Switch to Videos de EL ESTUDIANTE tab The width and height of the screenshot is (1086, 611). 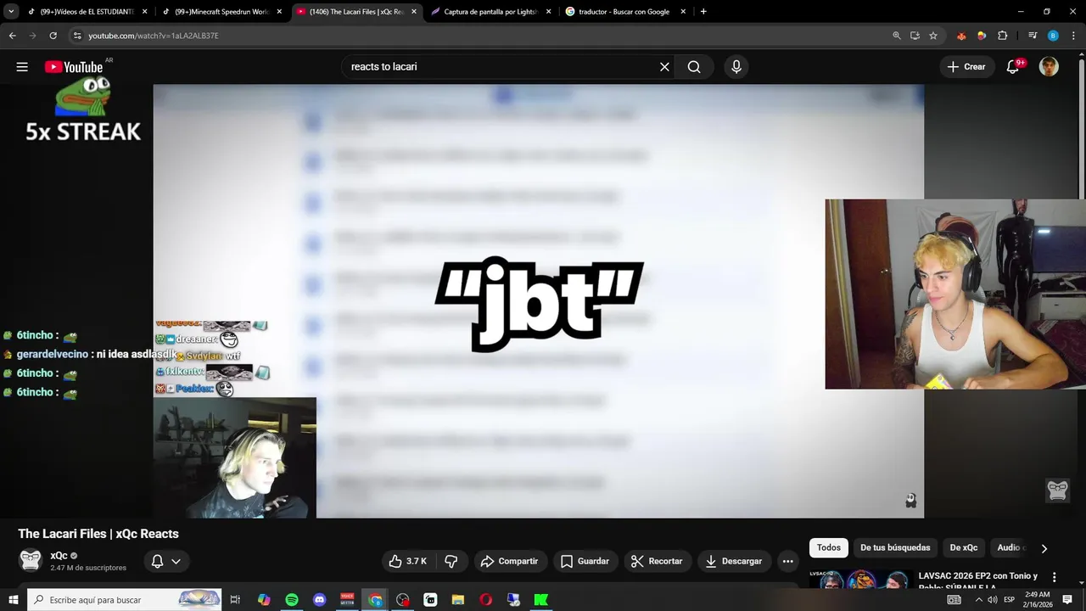(87, 12)
